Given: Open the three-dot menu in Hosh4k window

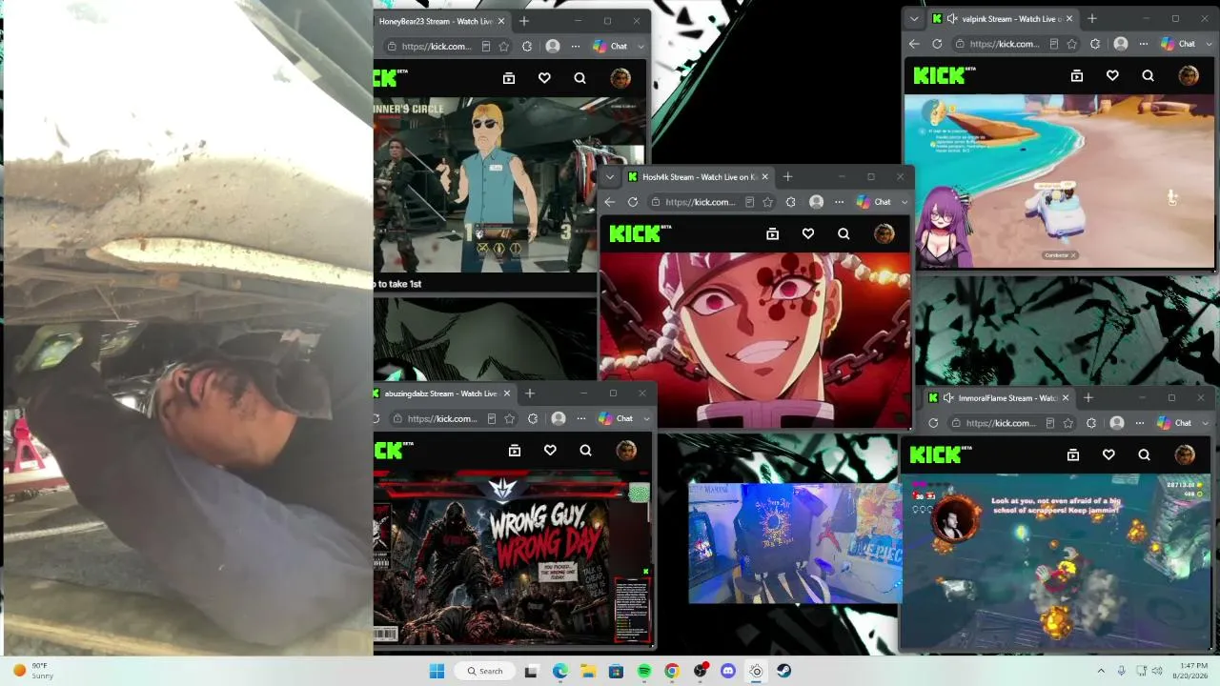Looking at the screenshot, I should 839,202.
